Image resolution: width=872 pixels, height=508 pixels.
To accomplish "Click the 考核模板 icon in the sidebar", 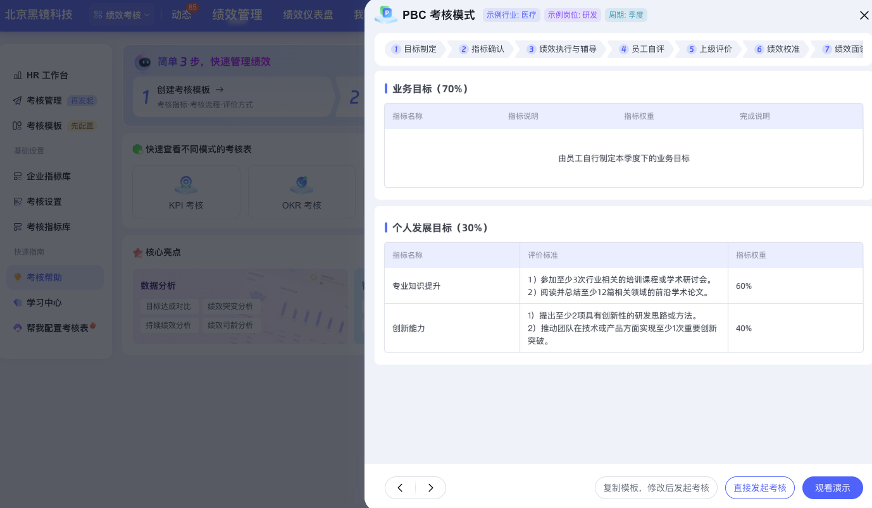I will click(x=18, y=126).
